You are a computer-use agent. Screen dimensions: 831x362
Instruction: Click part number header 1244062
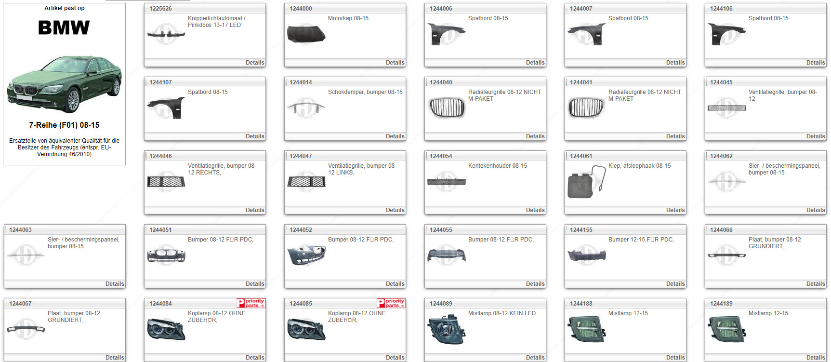[x=721, y=156]
